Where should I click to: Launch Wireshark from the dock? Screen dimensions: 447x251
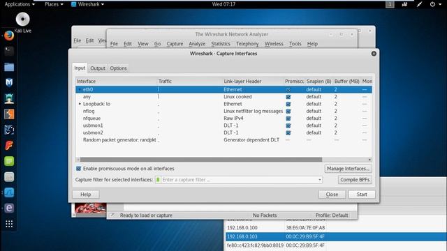(x=9, y=192)
